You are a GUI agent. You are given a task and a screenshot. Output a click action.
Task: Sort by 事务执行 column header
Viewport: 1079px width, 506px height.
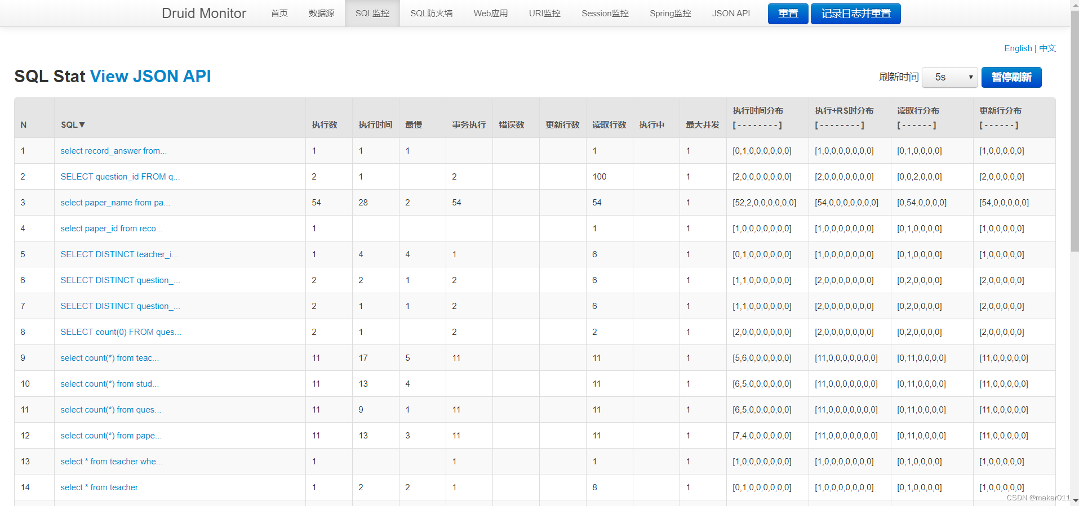(469, 125)
